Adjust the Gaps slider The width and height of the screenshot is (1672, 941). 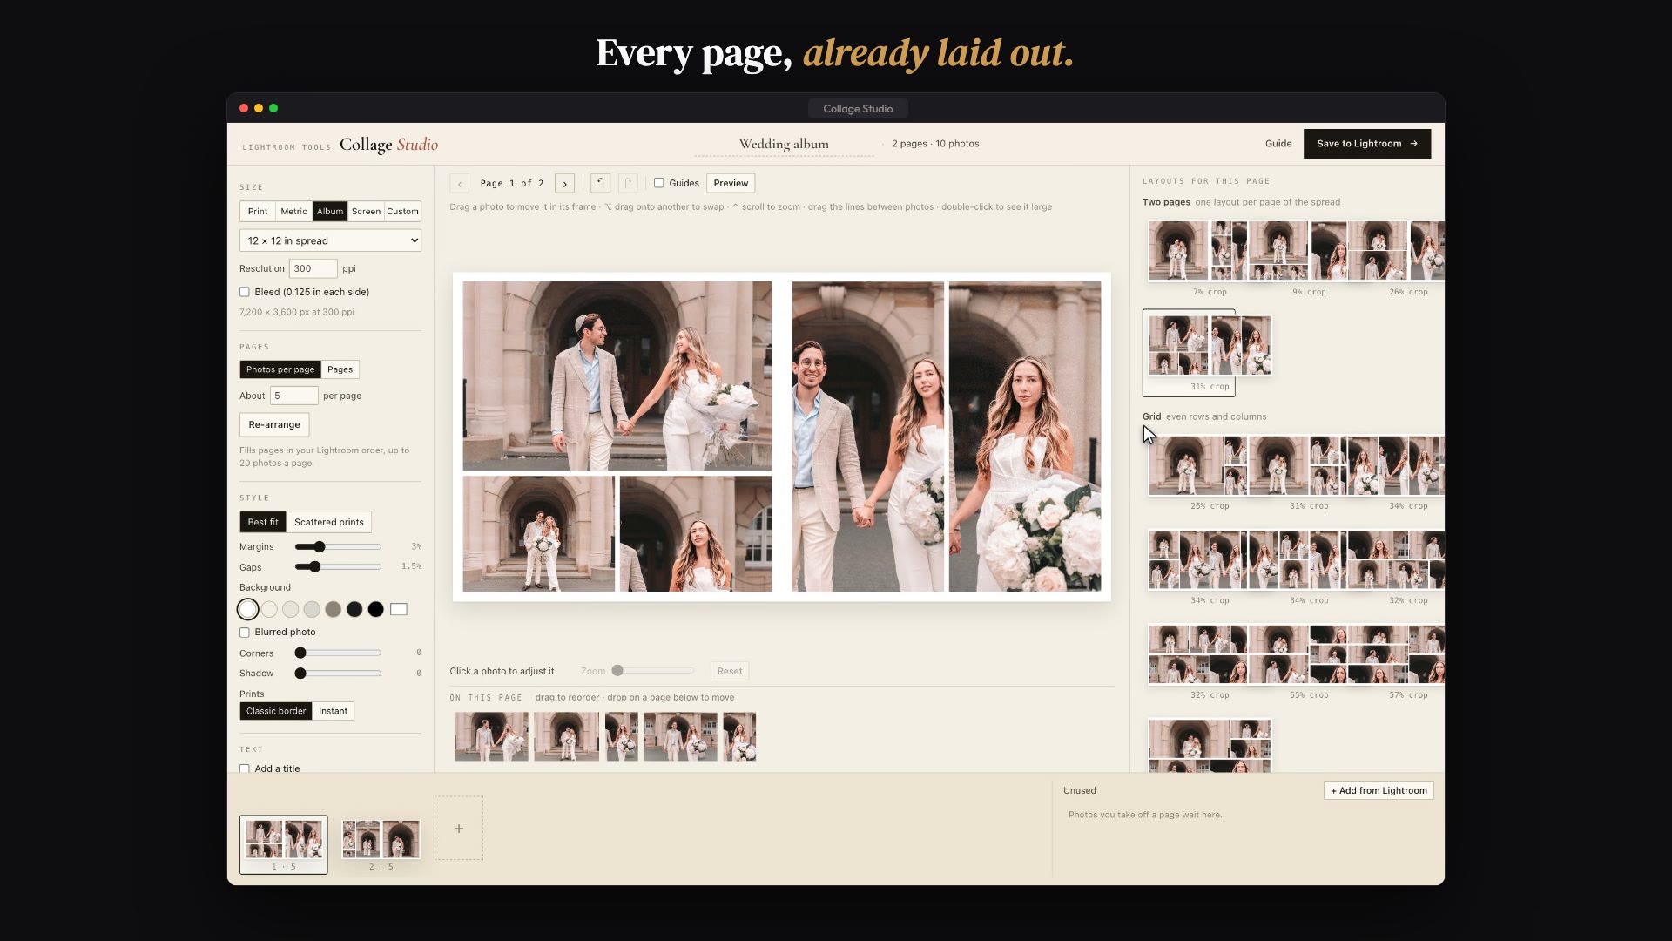(338, 567)
